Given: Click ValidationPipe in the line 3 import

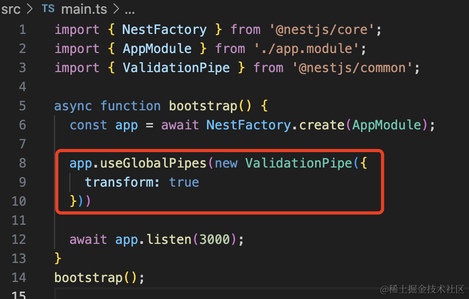Looking at the screenshot, I should point(176,68).
